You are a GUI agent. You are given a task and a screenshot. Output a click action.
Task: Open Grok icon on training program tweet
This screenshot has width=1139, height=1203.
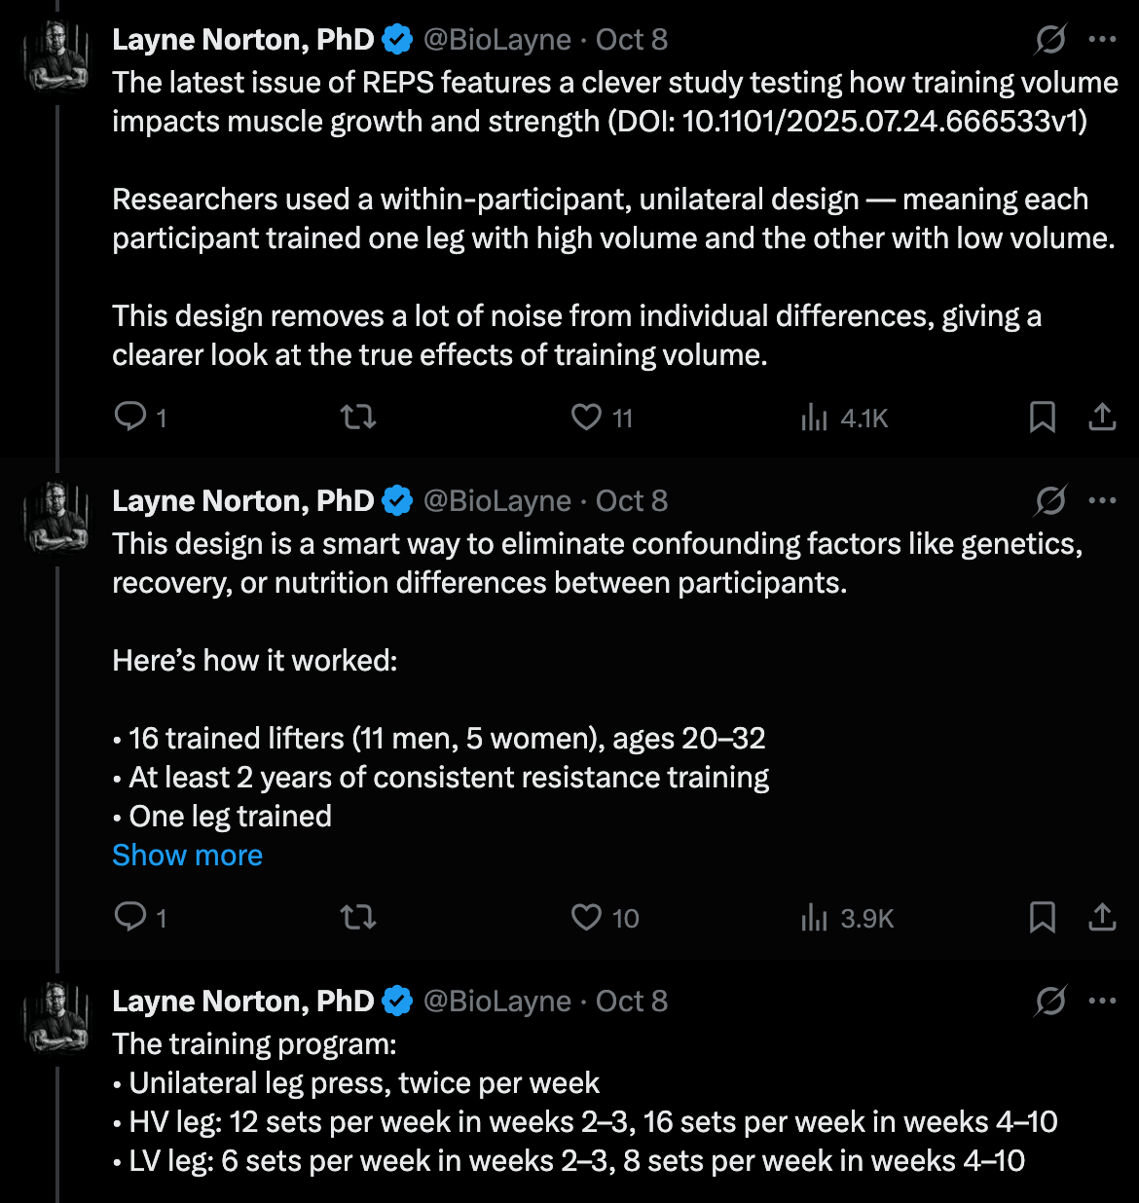click(1050, 1002)
